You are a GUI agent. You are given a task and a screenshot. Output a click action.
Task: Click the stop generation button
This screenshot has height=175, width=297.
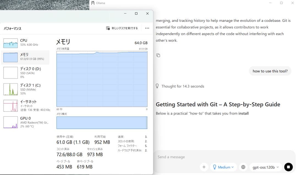point(288,167)
